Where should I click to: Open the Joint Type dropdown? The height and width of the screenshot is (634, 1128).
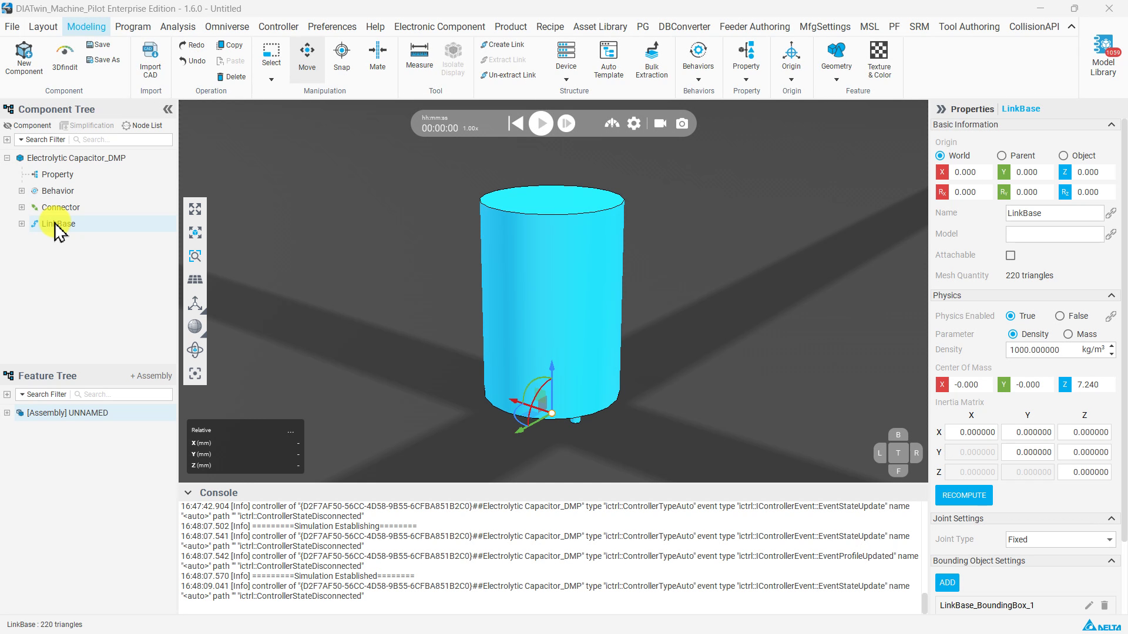tap(1060, 539)
